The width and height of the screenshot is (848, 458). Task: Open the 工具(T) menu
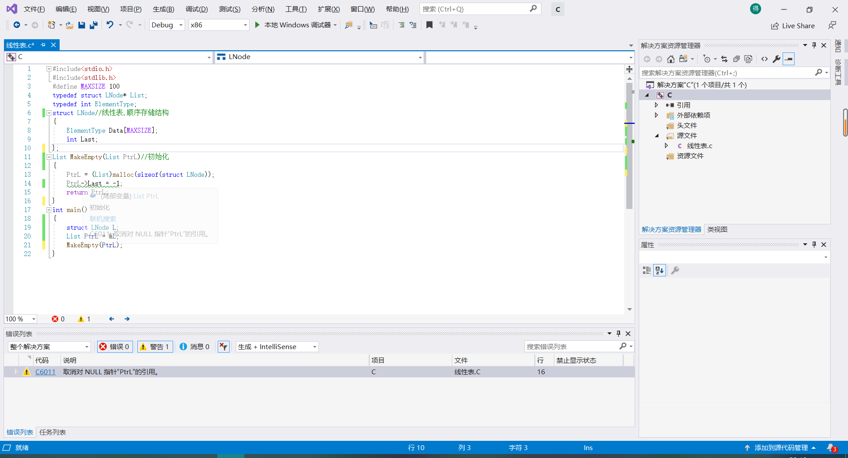(x=296, y=9)
